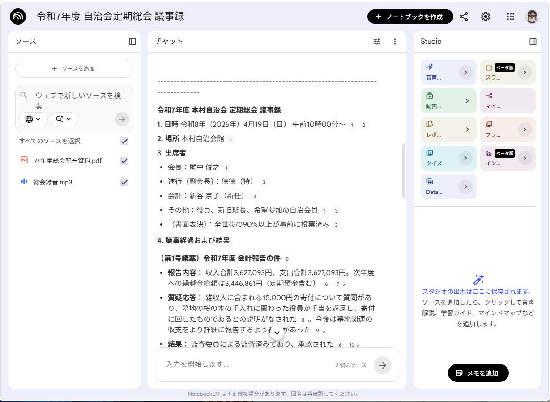
Task: Open the R7年度総会配布資料.pdf source
Action: tap(67, 161)
